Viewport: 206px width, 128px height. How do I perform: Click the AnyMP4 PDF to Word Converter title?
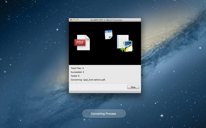tap(106, 20)
